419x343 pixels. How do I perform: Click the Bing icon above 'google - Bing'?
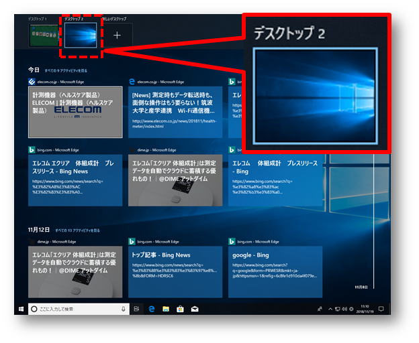pos(232,241)
